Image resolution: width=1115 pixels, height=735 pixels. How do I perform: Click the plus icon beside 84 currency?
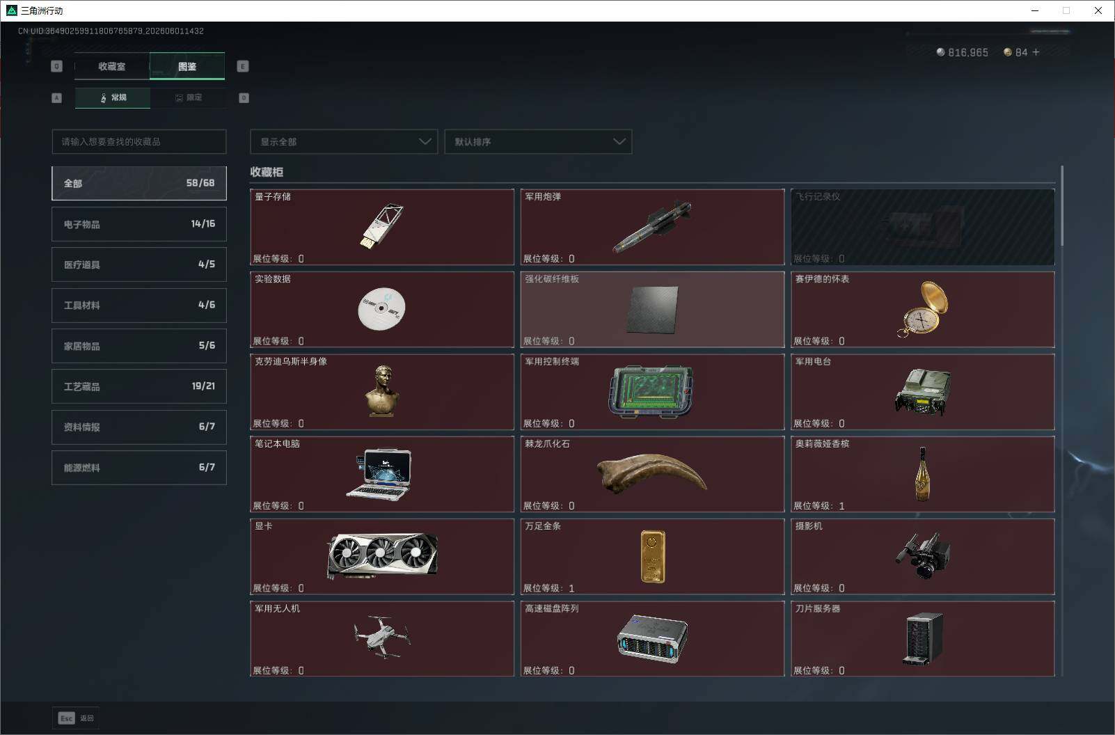click(x=1036, y=52)
